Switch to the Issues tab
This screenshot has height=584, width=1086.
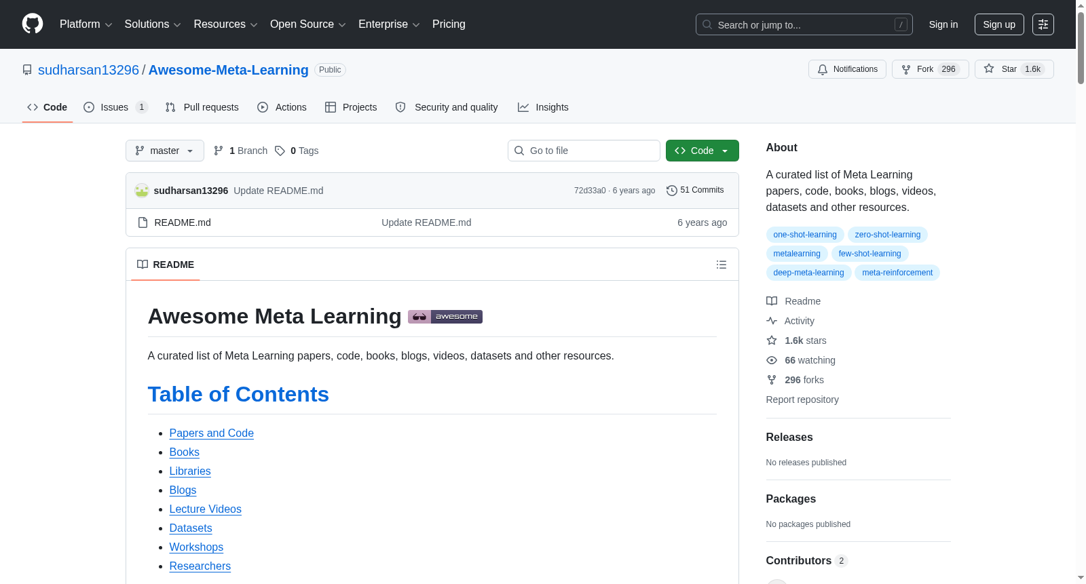[115, 107]
